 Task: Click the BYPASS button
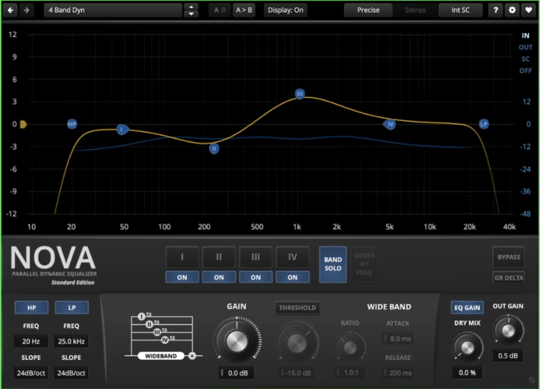(509, 257)
